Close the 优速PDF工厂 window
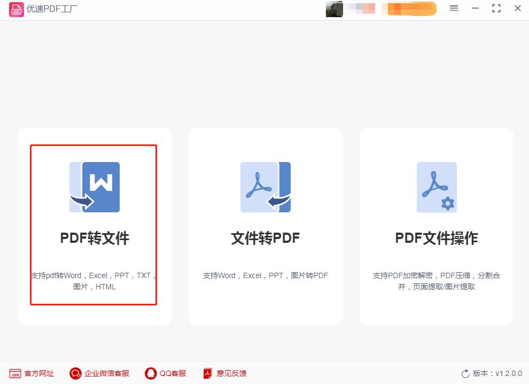This screenshot has height=384, width=529. pos(518,9)
